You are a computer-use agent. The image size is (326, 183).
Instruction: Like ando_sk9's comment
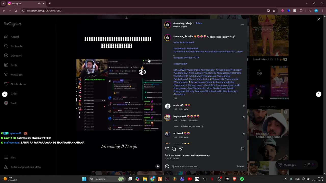point(243,106)
